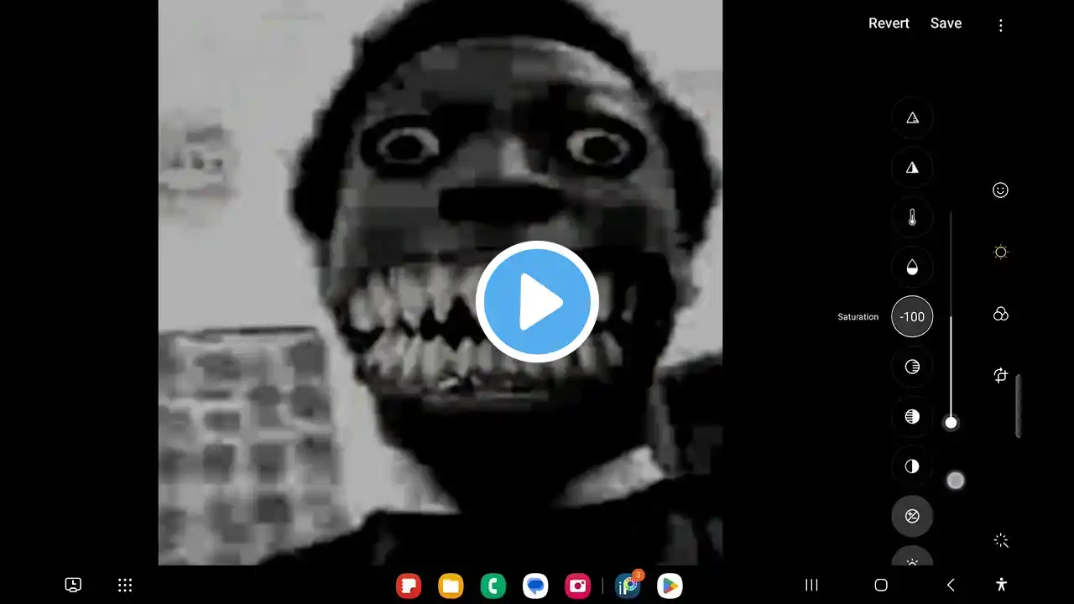Go back using the navigation arrow
1074x604 pixels.
pyautogui.click(x=951, y=586)
